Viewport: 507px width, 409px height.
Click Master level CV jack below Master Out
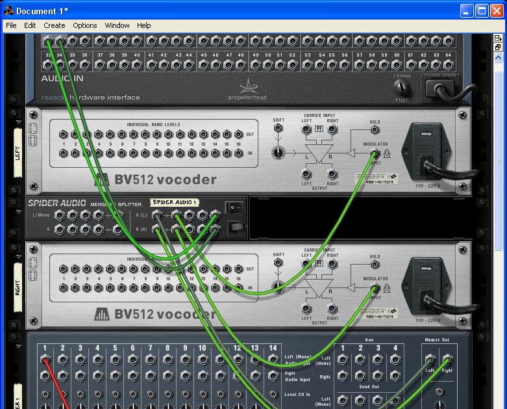(439, 392)
